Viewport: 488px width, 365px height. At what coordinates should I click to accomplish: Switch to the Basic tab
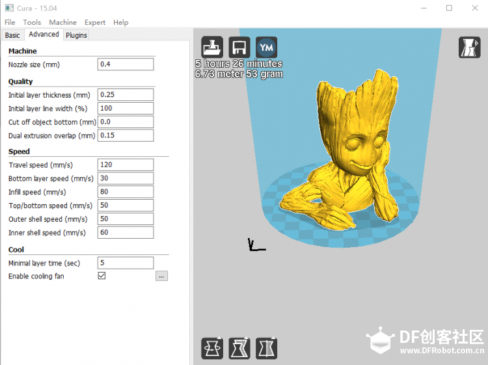12,35
